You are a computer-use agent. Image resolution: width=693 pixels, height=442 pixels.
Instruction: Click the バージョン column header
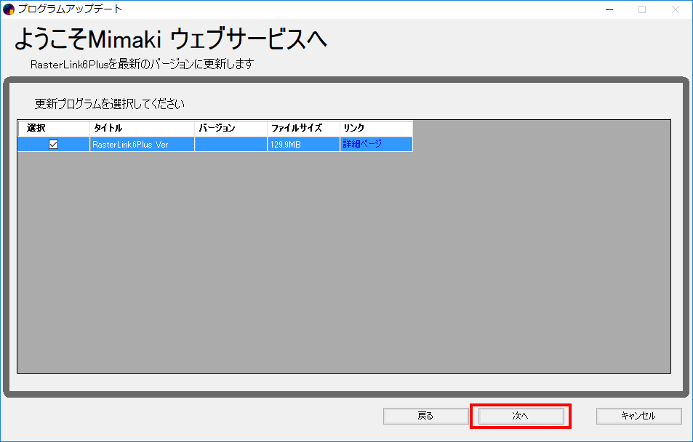point(231,128)
